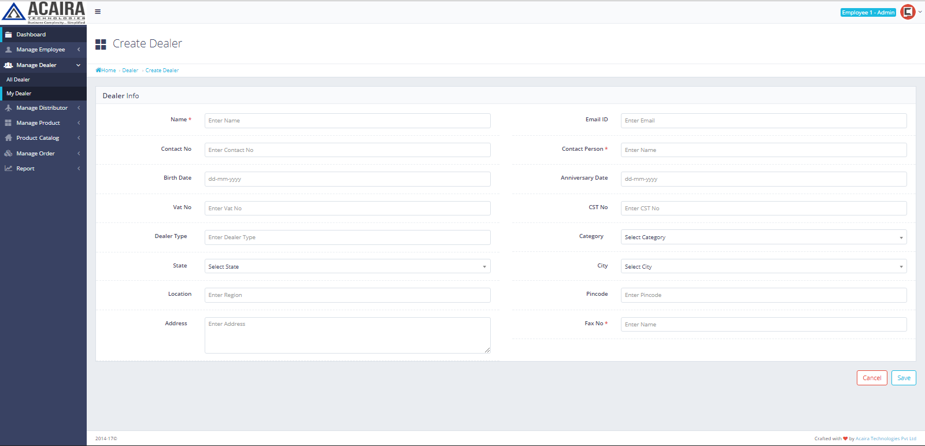The image size is (925, 446).
Task: Click the hamburger menu toggle icon
Action: coord(98,12)
